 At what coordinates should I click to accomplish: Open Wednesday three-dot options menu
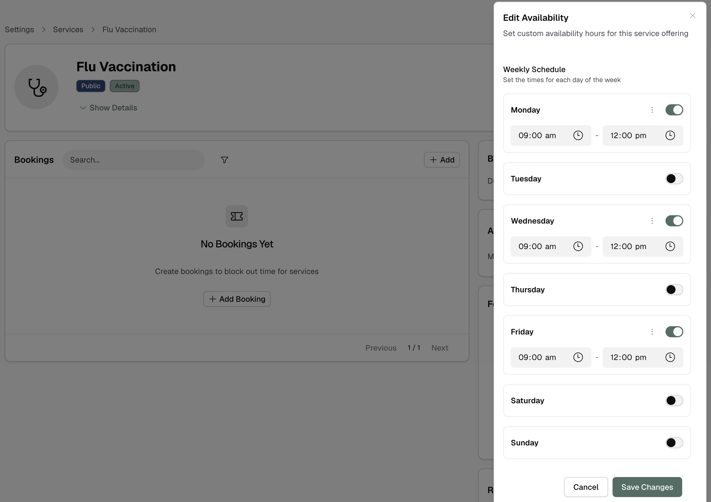coord(652,221)
